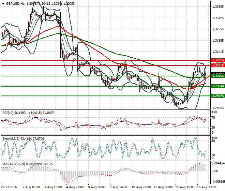Click the 2 Aug 05:00 time label
225x191 pixels.
pyautogui.click(x=31, y=187)
